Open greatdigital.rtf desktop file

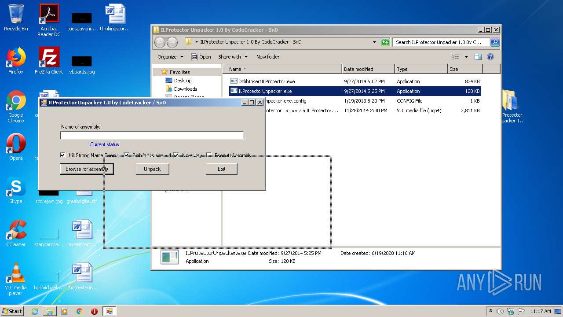pyautogui.click(x=82, y=196)
